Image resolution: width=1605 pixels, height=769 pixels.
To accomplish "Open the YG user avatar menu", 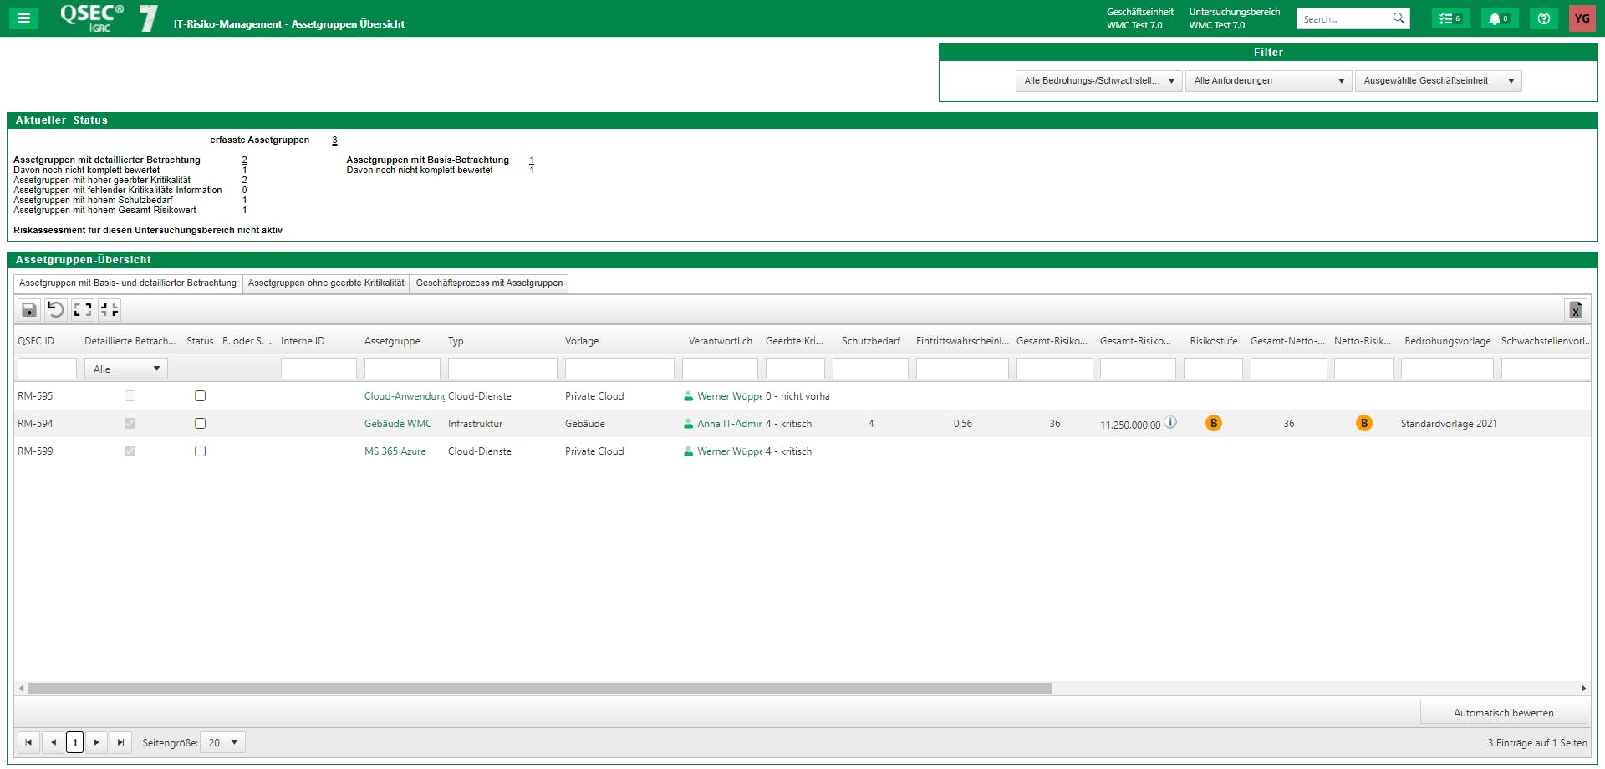I will 1582,18.
